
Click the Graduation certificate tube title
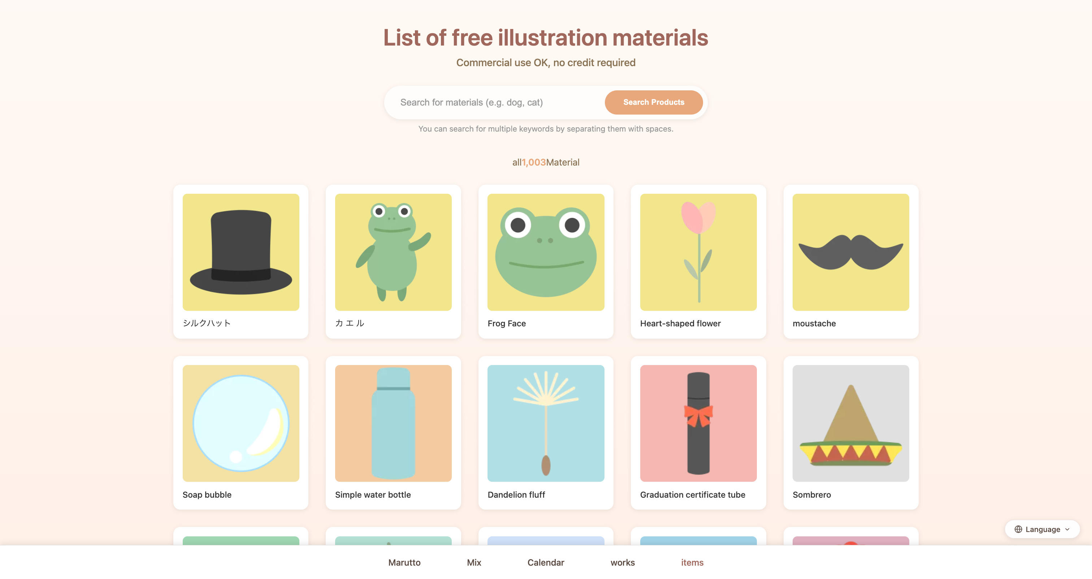coord(693,494)
